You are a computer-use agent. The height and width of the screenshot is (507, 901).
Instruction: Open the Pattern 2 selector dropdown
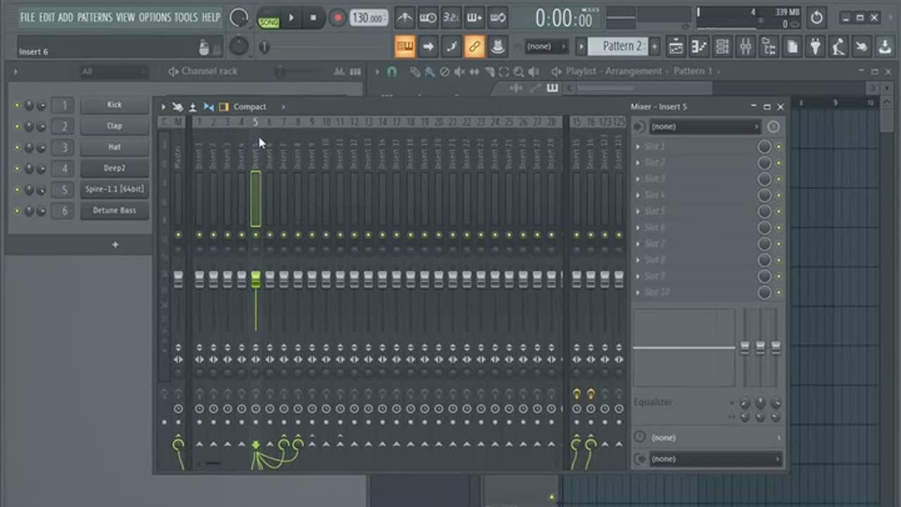click(x=622, y=46)
